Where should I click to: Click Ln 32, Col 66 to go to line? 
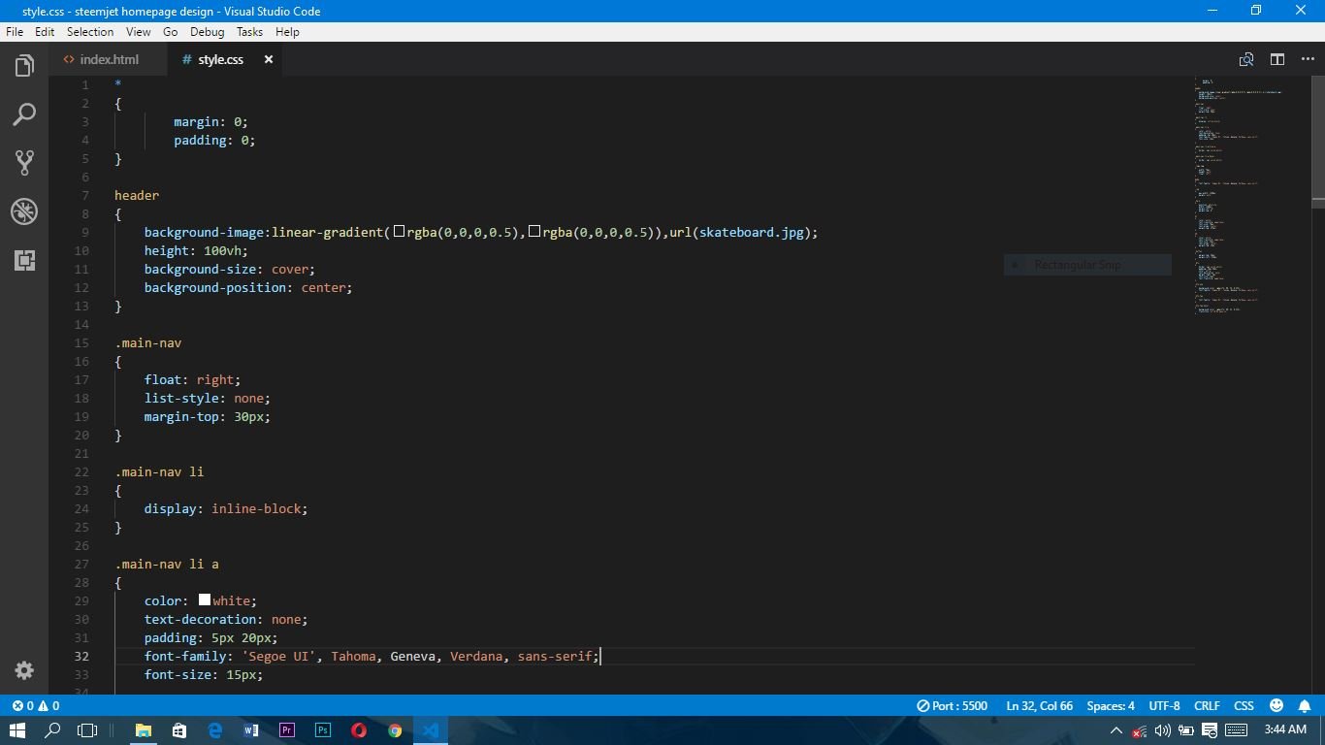tap(1039, 705)
